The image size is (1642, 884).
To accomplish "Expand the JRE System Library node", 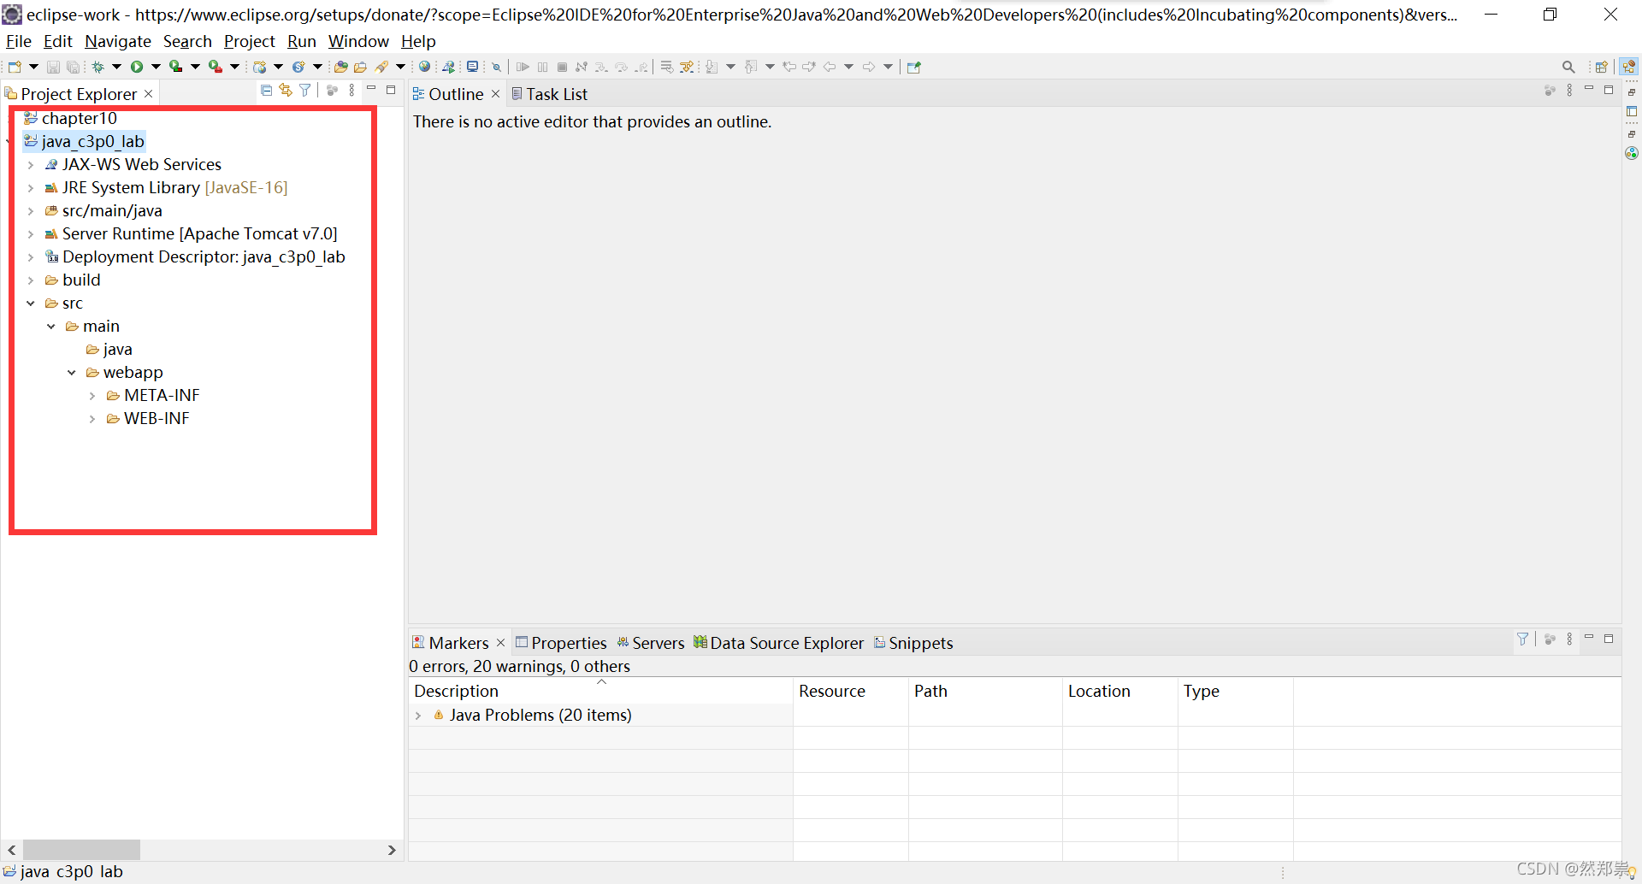I will [32, 188].
